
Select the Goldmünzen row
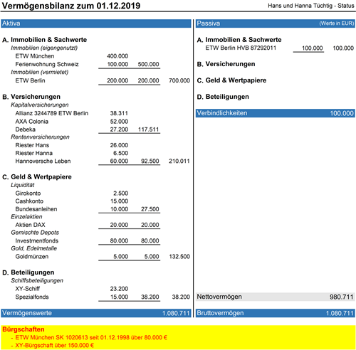click(32, 257)
